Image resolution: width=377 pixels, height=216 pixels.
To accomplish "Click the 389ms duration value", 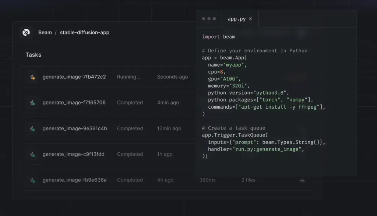I will pos(207,180).
